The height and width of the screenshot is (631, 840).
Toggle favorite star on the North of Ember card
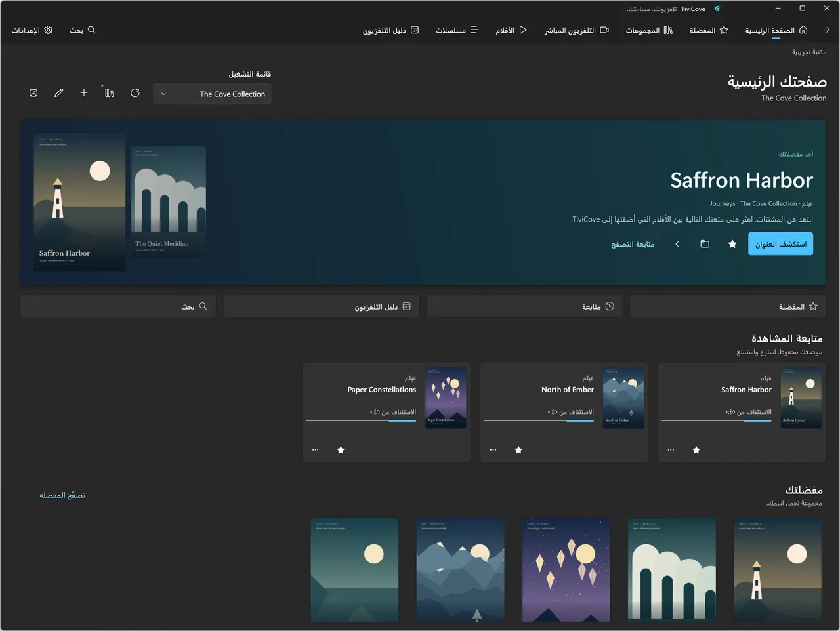pyautogui.click(x=518, y=450)
